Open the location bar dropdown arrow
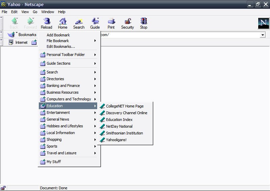The image size is (270, 191). [263, 35]
